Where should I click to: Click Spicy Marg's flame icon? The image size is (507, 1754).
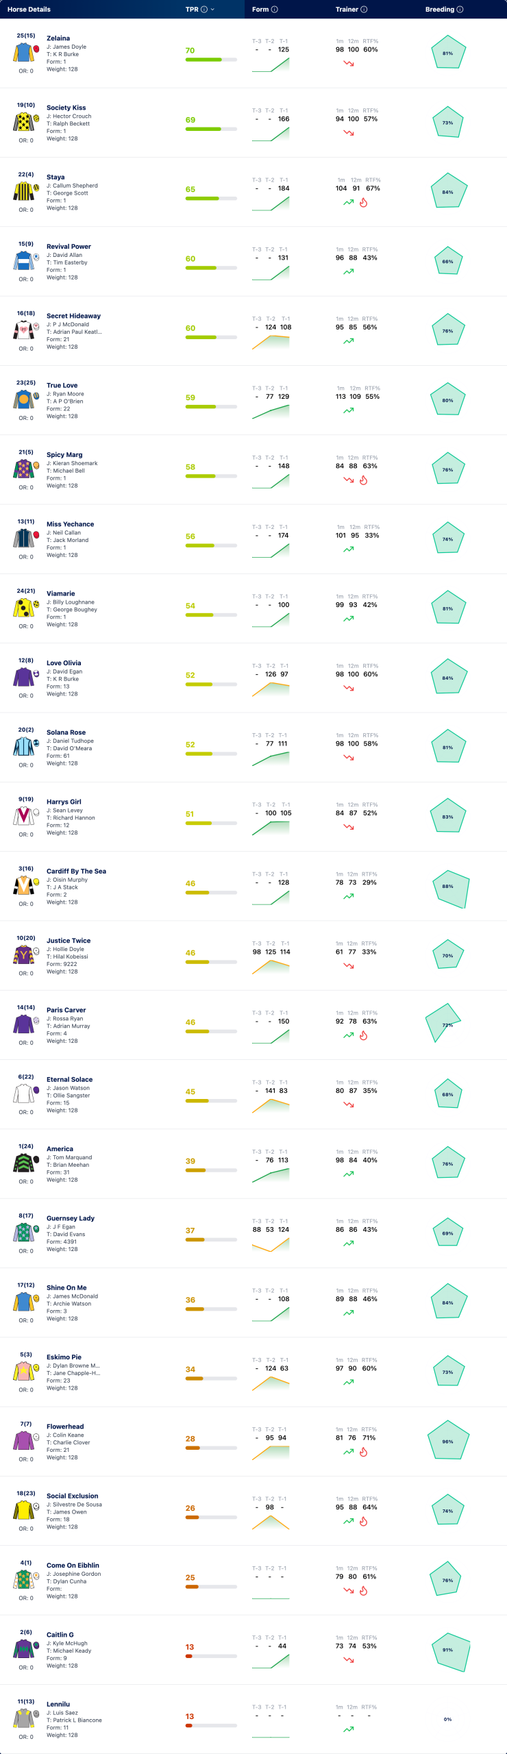pyautogui.click(x=364, y=480)
